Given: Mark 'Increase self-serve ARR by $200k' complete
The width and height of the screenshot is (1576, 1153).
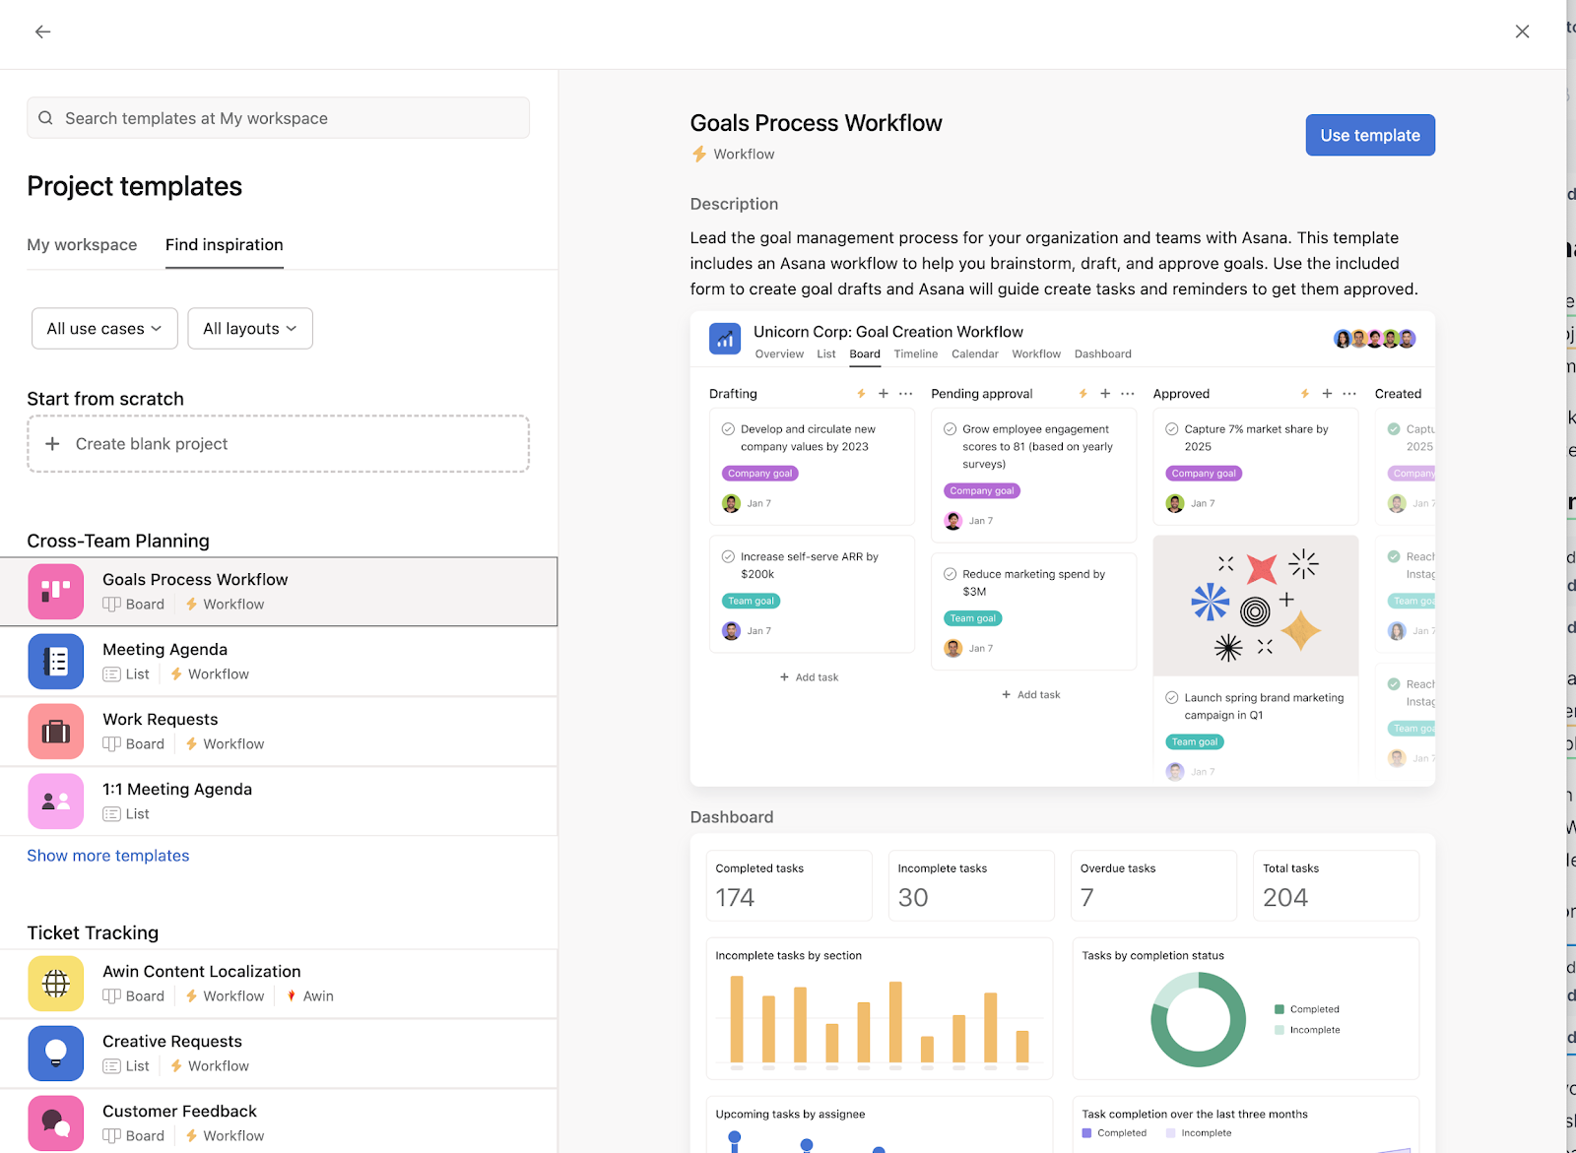Looking at the screenshot, I should (x=728, y=556).
